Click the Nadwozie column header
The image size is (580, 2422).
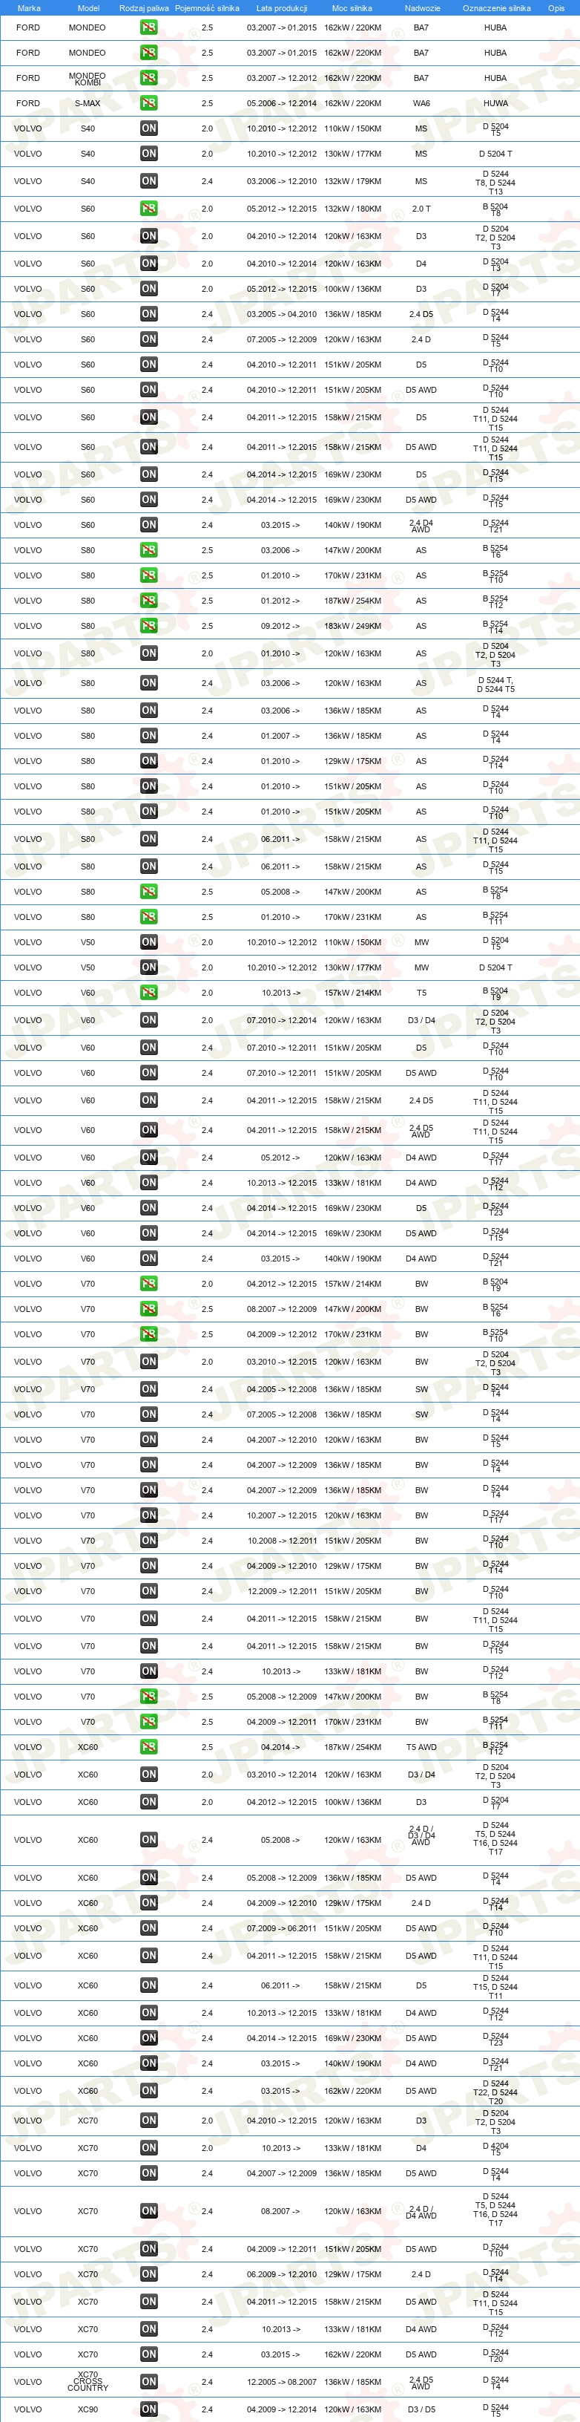(422, 8)
